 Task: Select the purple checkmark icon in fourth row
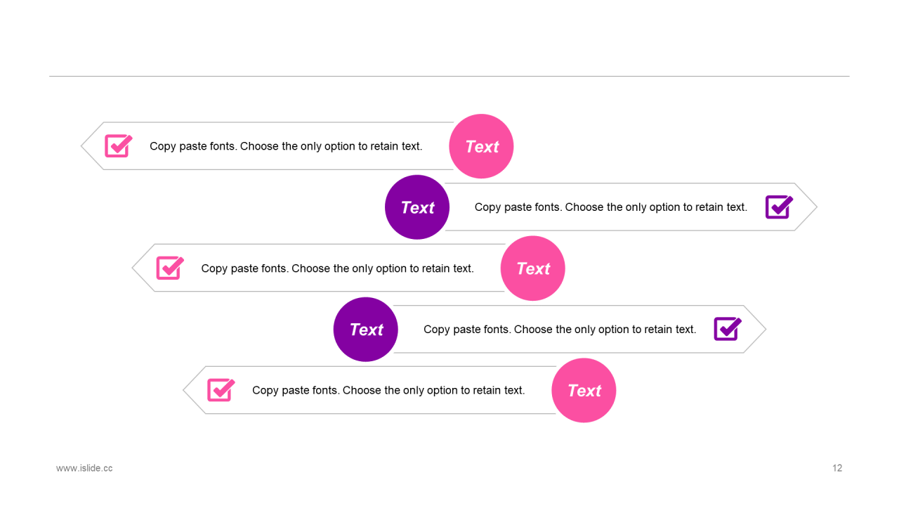728,329
